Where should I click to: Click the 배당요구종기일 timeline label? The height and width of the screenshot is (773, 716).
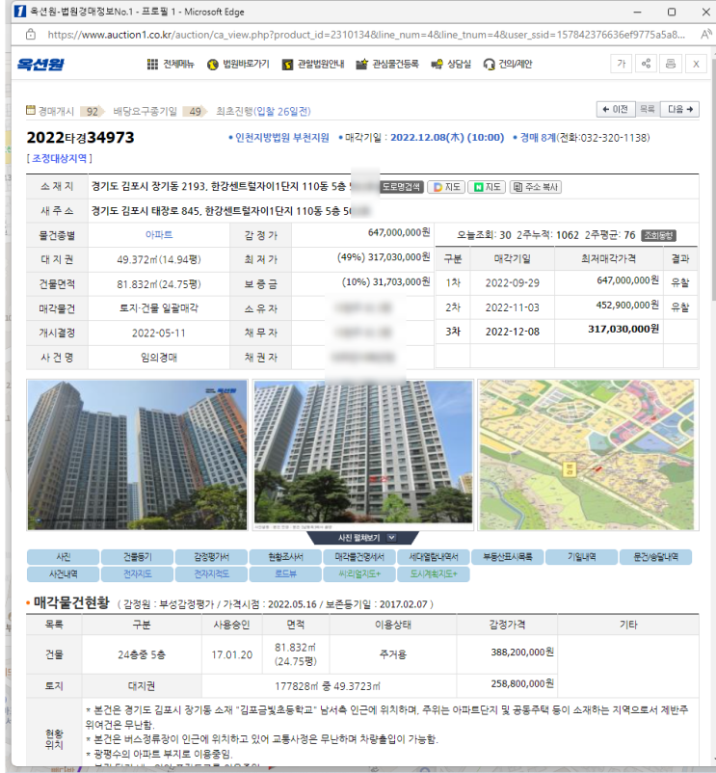coord(145,111)
